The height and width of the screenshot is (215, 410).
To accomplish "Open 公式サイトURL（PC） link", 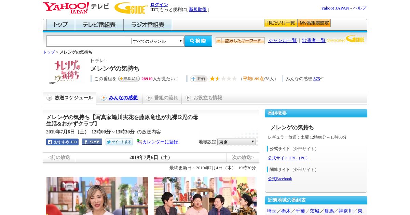I will (x=288, y=158).
